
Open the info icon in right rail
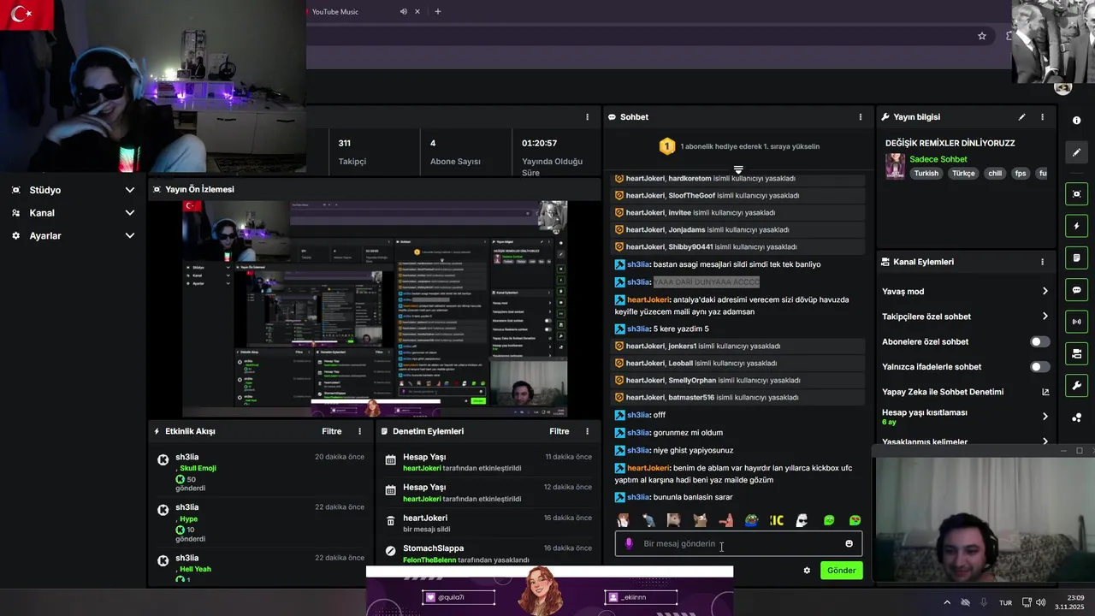pos(1077,121)
